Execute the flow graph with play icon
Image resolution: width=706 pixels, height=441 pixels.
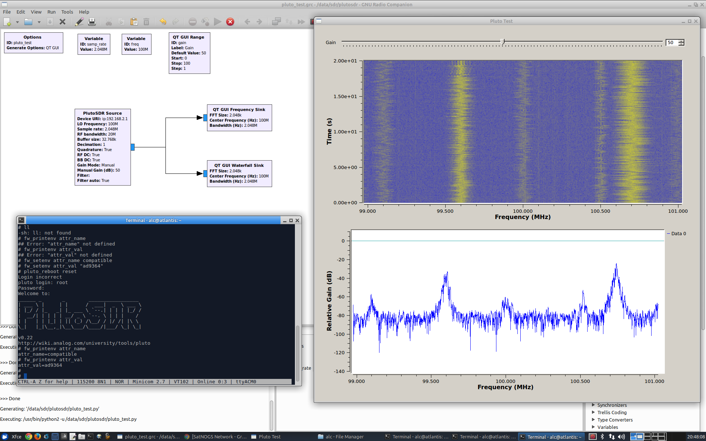point(218,22)
